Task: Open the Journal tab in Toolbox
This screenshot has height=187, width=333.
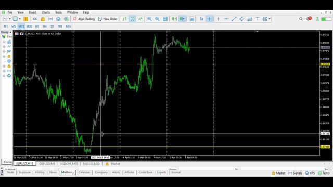Action: [x=176, y=172]
